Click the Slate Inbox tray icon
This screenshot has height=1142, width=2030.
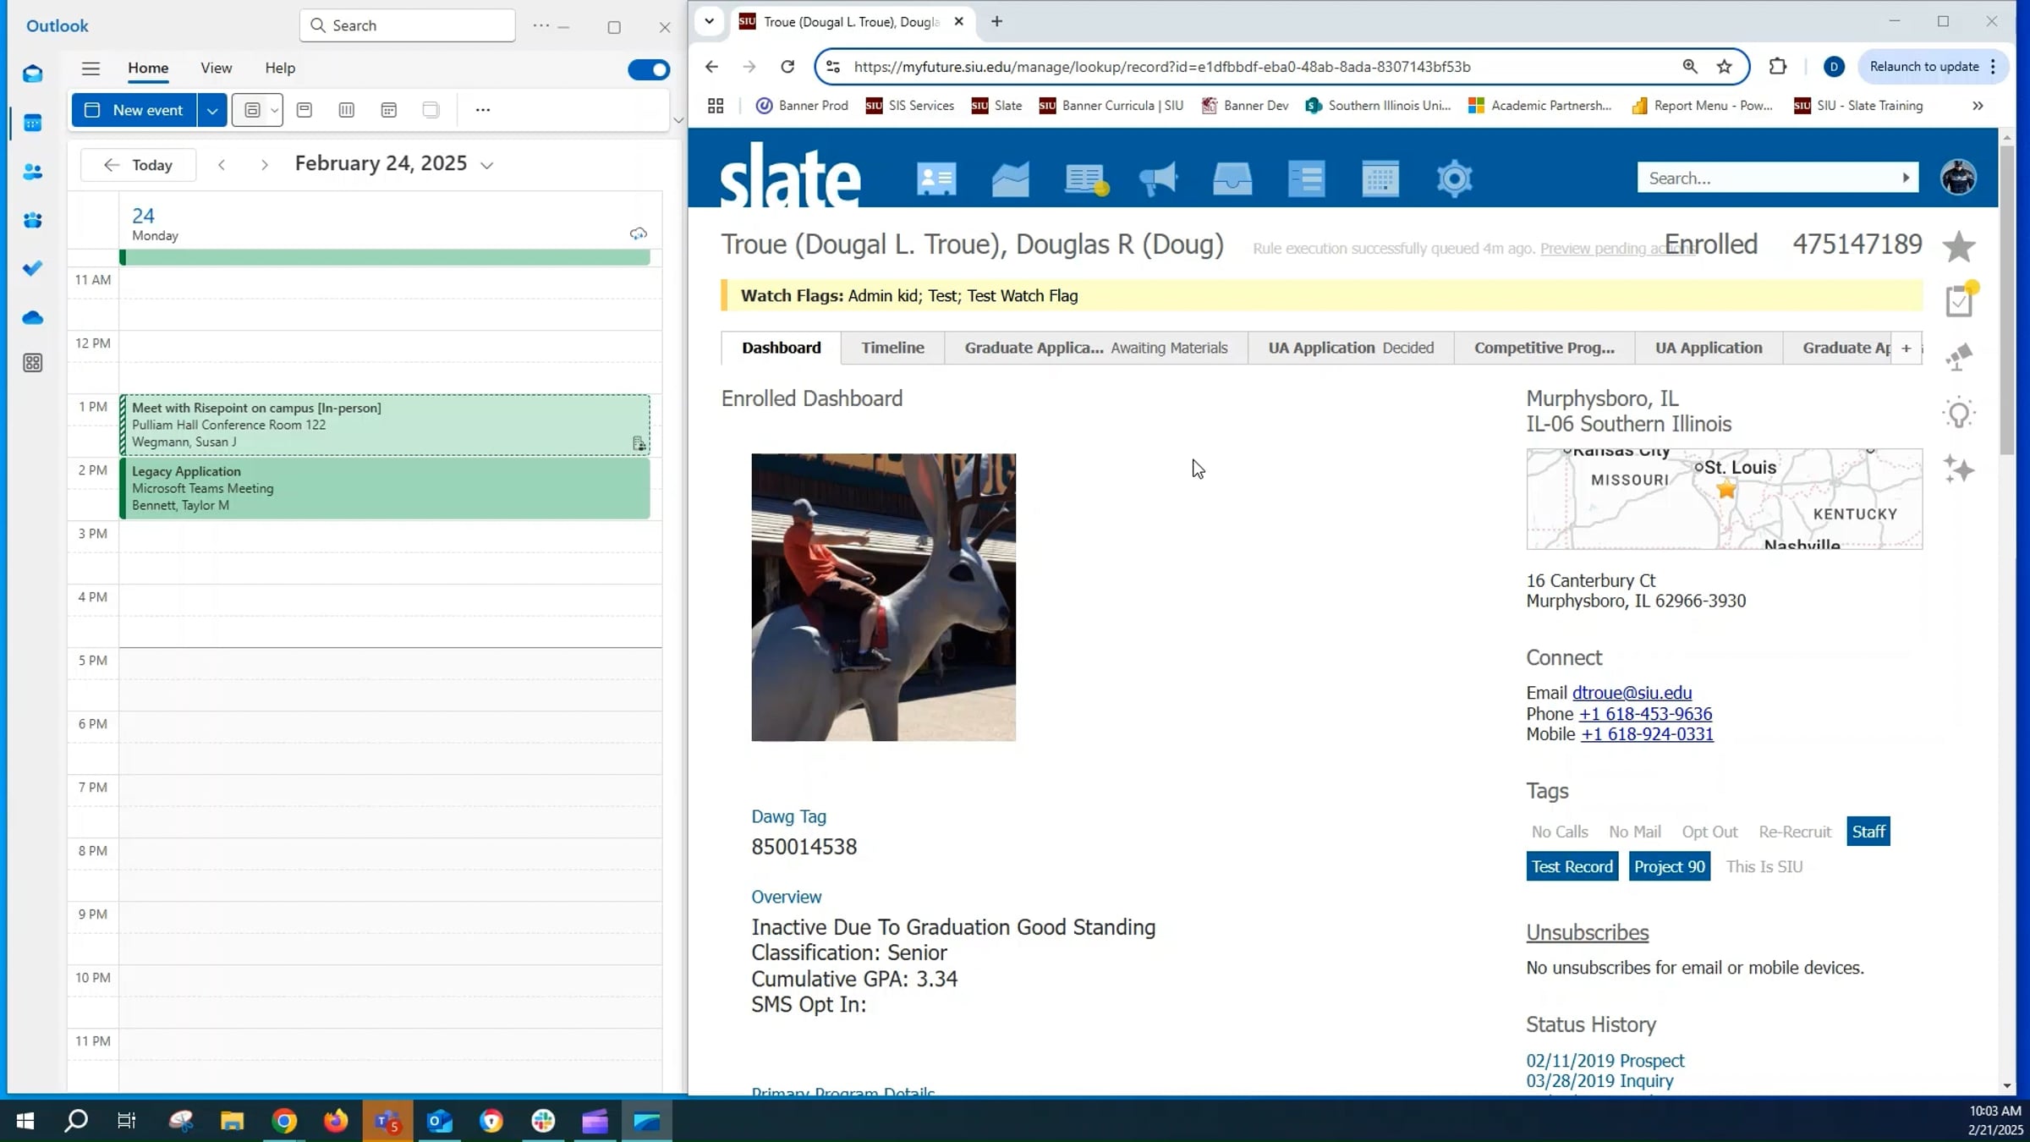[1232, 178]
